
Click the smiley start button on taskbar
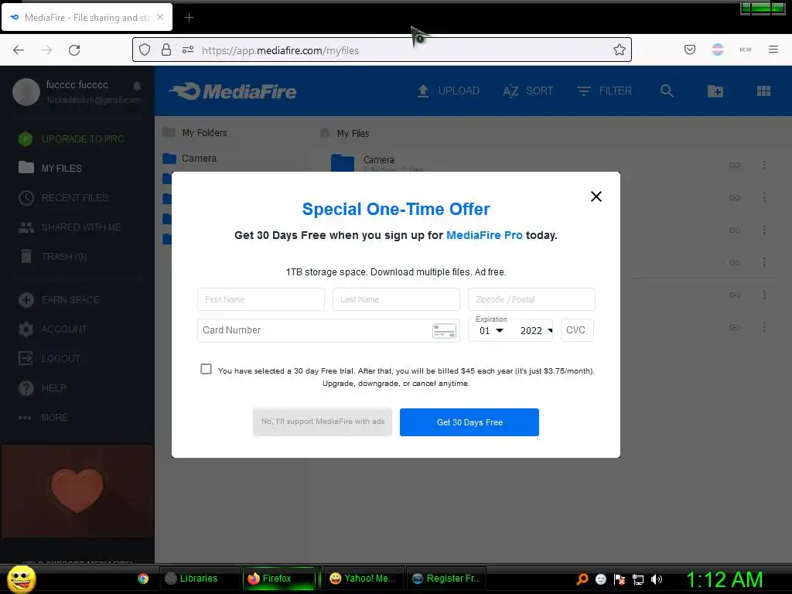[21, 579]
